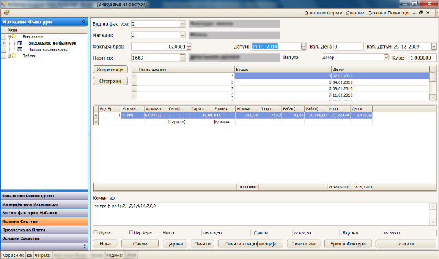Open lookup button next to Партнер field

pos(182,58)
